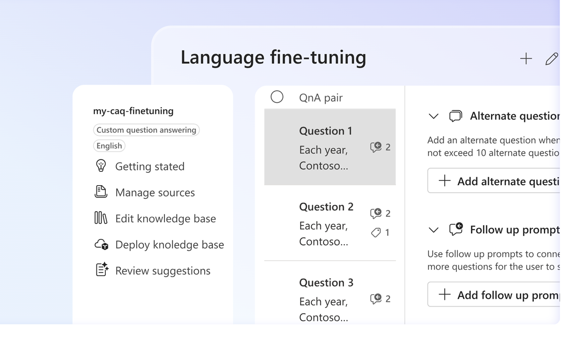The width and height of the screenshot is (567, 340).
Task: Click the Edit knowledge base books icon
Action: click(101, 218)
